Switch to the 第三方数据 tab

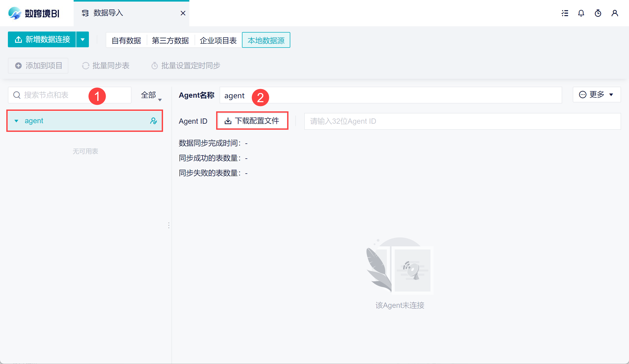click(170, 40)
